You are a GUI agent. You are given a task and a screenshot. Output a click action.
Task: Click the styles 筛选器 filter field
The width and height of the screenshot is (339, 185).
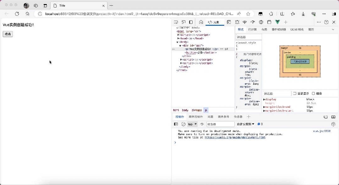pyautogui.click(x=249, y=37)
